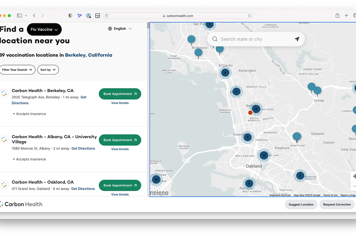Click Carbon Health - Berkeley, CA title
The image size is (356, 237).
click(43, 91)
